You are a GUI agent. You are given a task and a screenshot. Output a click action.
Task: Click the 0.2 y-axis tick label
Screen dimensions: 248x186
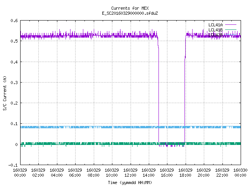(x=14, y=103)
